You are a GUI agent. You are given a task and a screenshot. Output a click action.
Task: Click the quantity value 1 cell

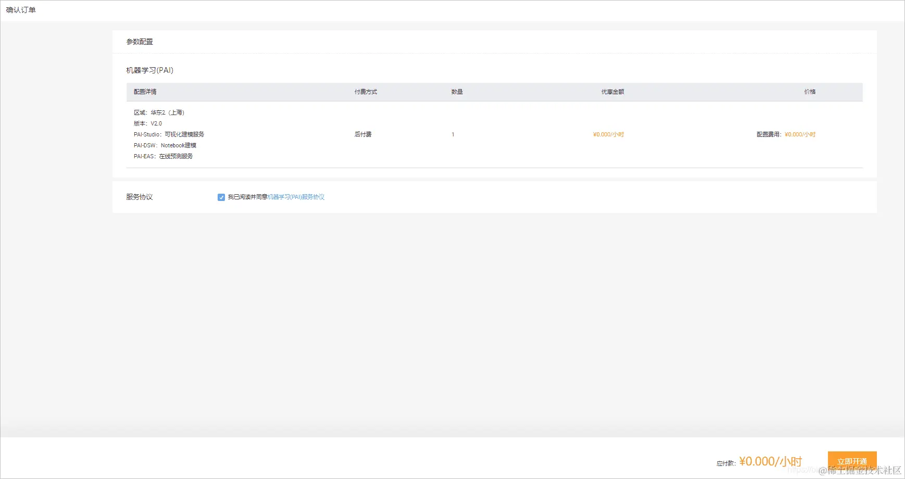tap(453, 134)
